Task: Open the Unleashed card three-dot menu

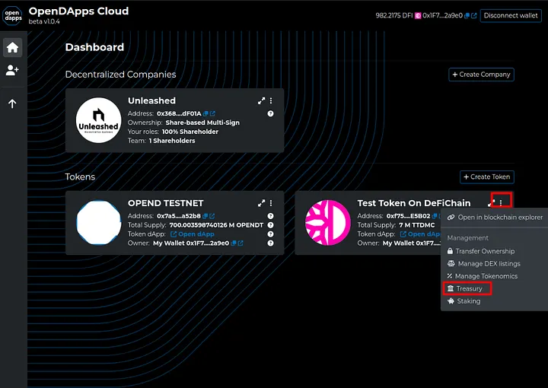Action: pos(271,101)
